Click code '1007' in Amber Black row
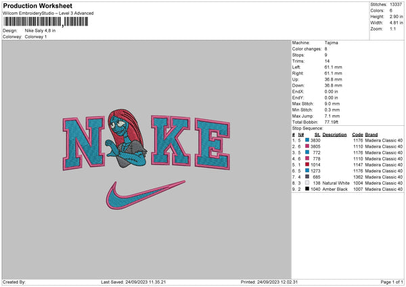This screenshot has height=287, width=406. (x=358, y=189)
